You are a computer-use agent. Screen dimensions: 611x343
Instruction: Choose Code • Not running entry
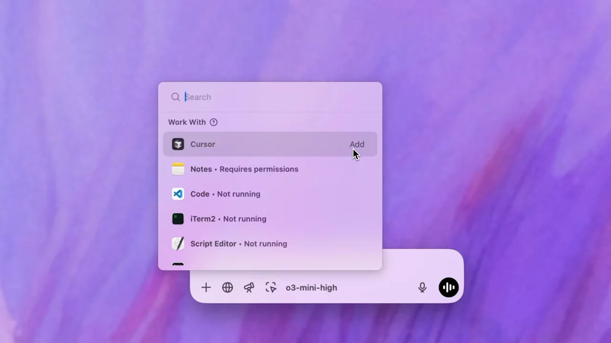[270, 194]
